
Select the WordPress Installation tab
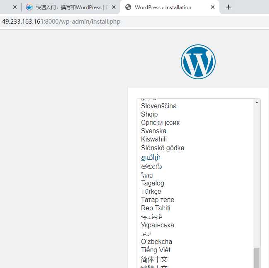coord(170,7)
